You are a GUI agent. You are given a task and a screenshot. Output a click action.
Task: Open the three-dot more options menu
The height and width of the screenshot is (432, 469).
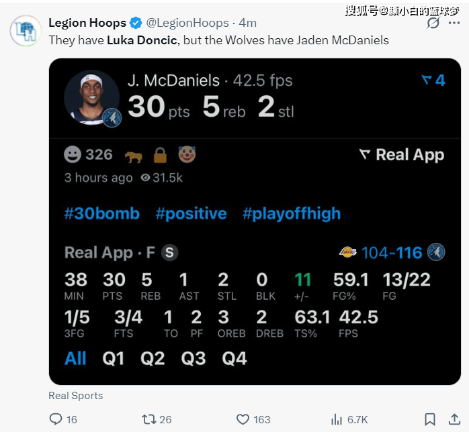tap(454, 23)
